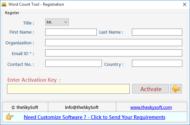Open the Title dropdown showing Mr.

point(57,22)
